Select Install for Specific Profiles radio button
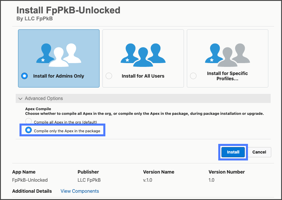 tap(193, 76)
